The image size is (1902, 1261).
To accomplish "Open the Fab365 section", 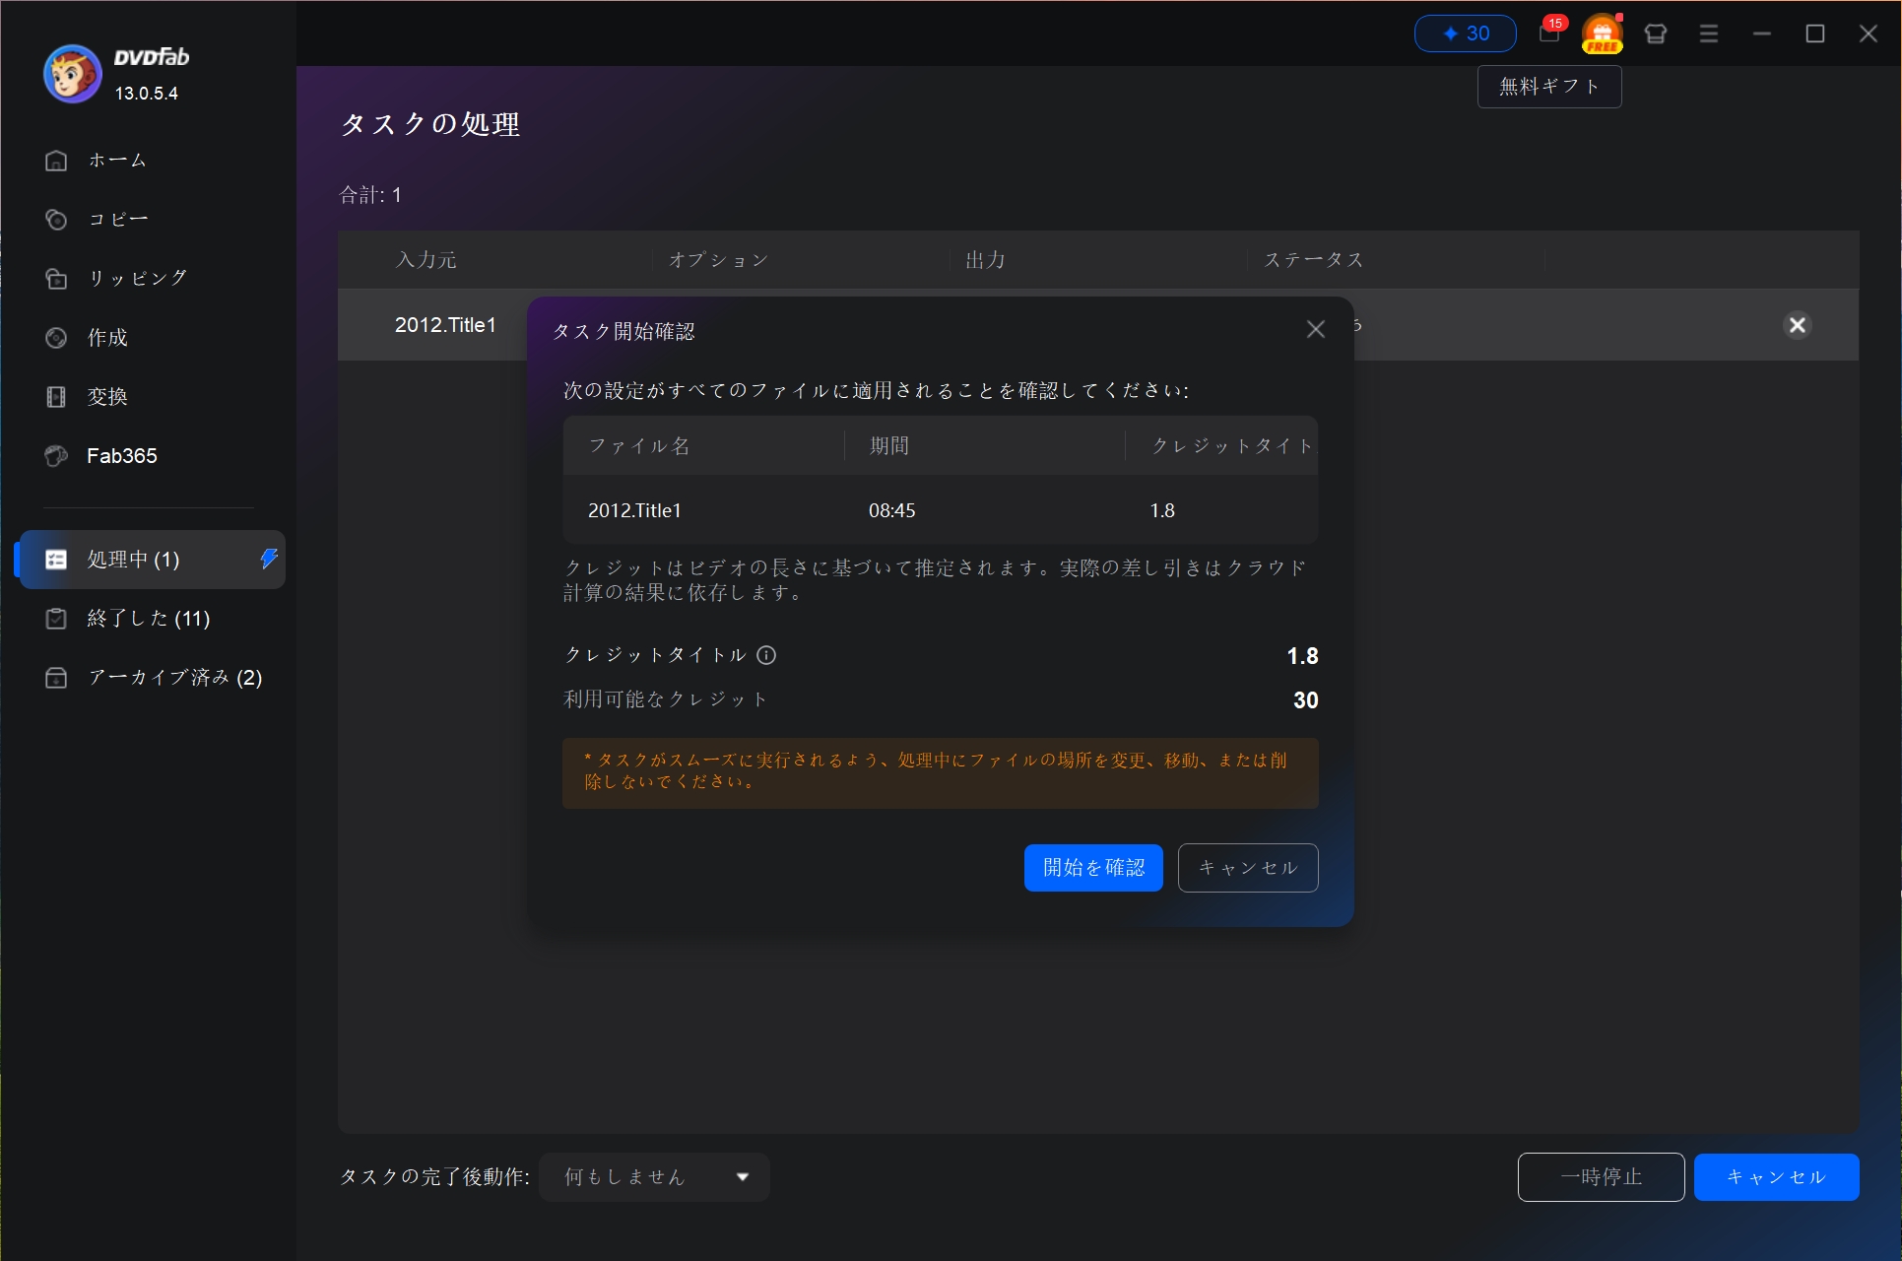I will tap(121, 455).
